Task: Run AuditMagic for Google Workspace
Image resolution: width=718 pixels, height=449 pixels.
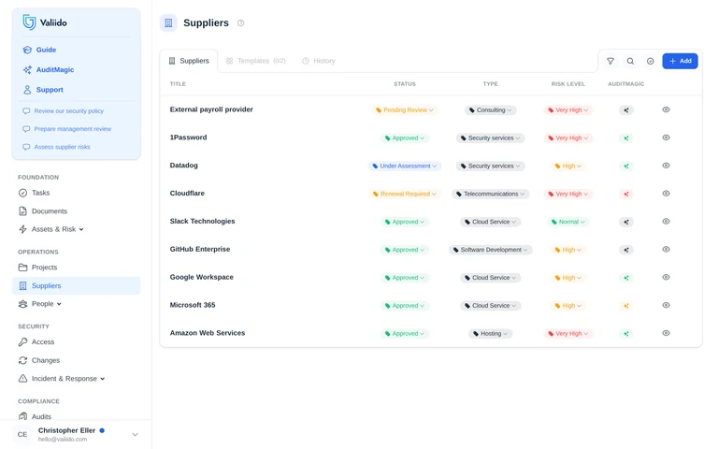Action: click(626, 278)
